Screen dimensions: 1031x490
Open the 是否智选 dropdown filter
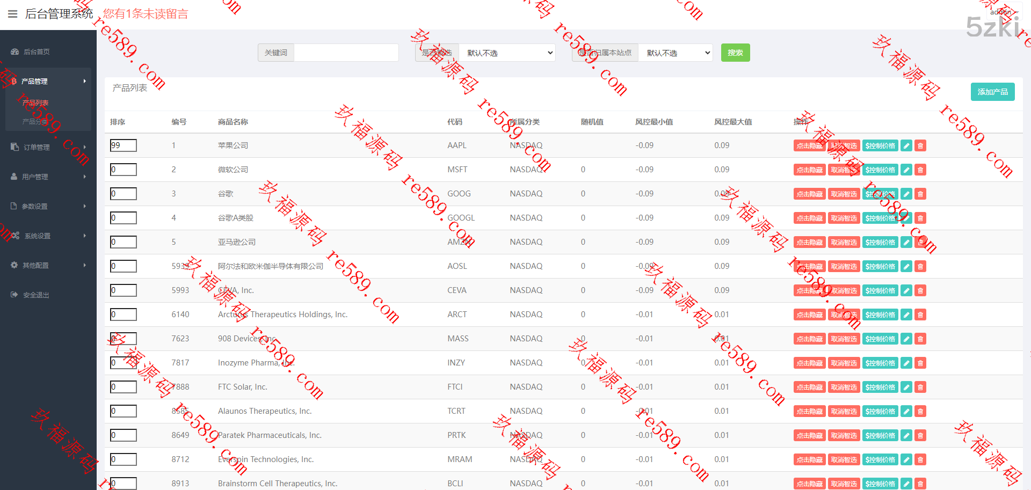click(x=507, y=53)
